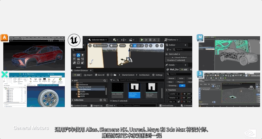The image size is (262, 139).
Task: Toggle the Physics filter in Details panel
Action: 180,82
